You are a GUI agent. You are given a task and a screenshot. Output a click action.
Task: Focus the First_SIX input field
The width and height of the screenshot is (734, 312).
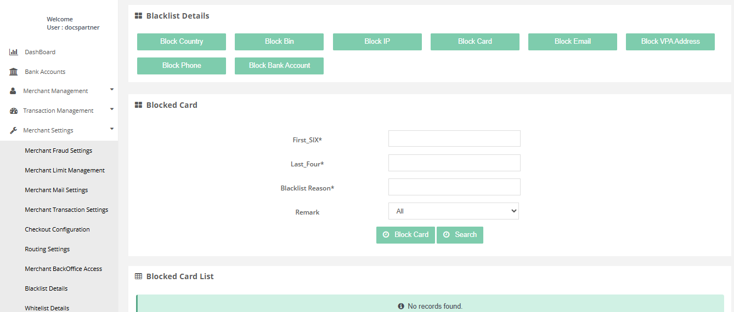(x=454, y=138)
